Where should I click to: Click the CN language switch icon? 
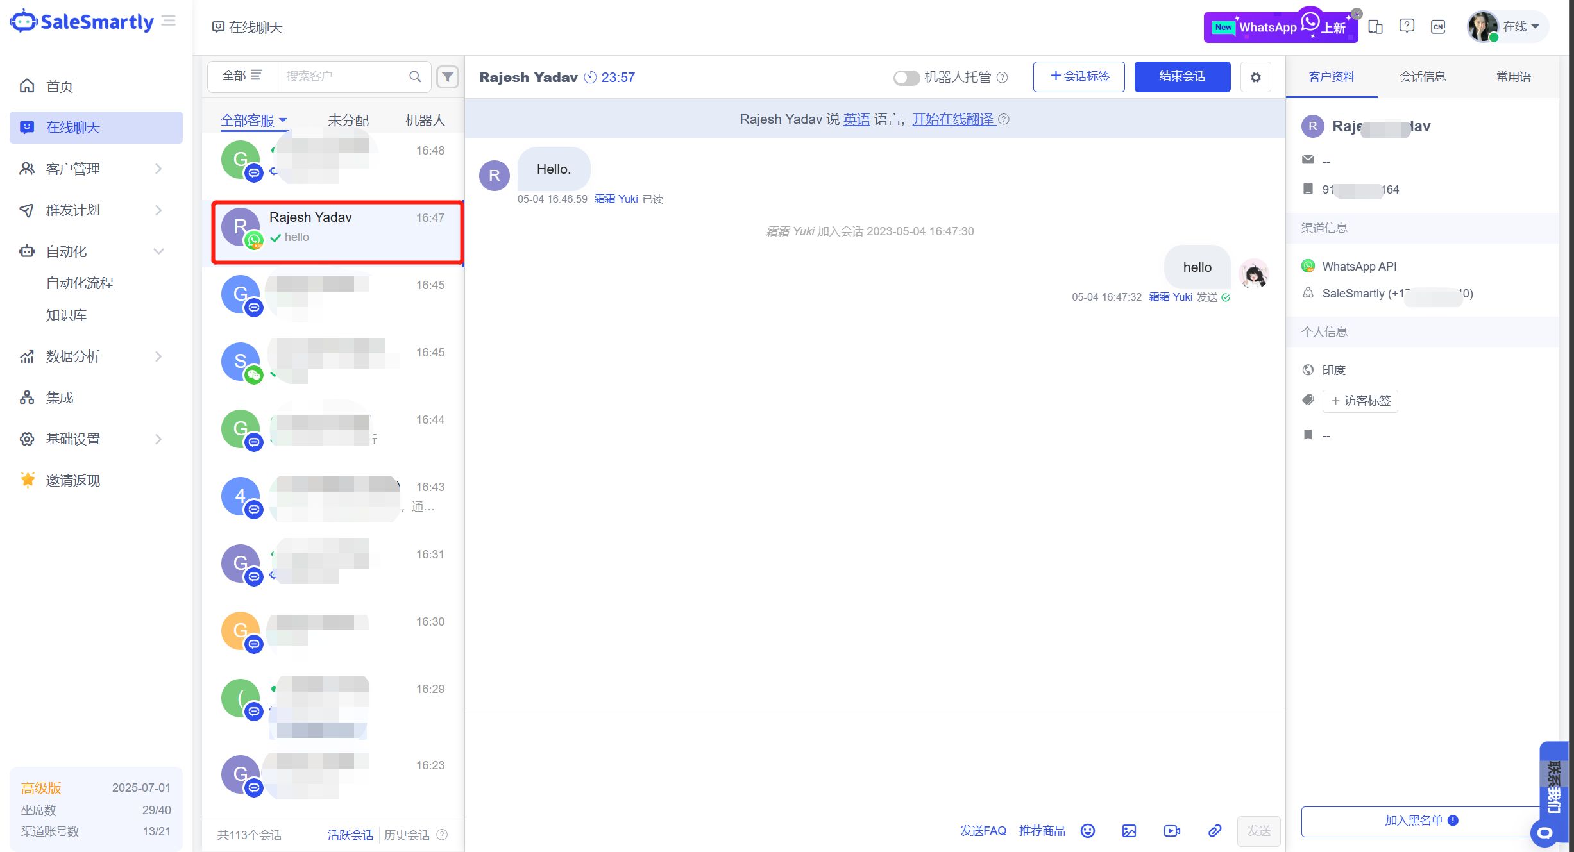click(1438, 26)
